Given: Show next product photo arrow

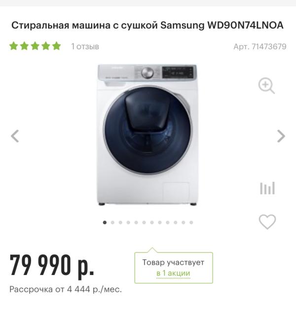Looking at the screenshot, I should click(x=281, y=136).
